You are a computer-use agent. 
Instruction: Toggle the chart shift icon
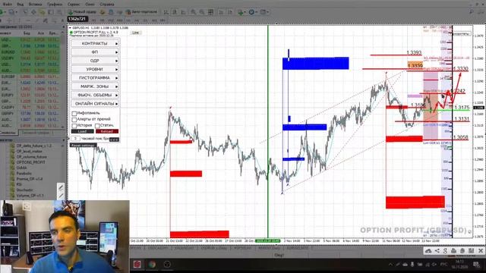pyautogui.click(x=229, y=12)
